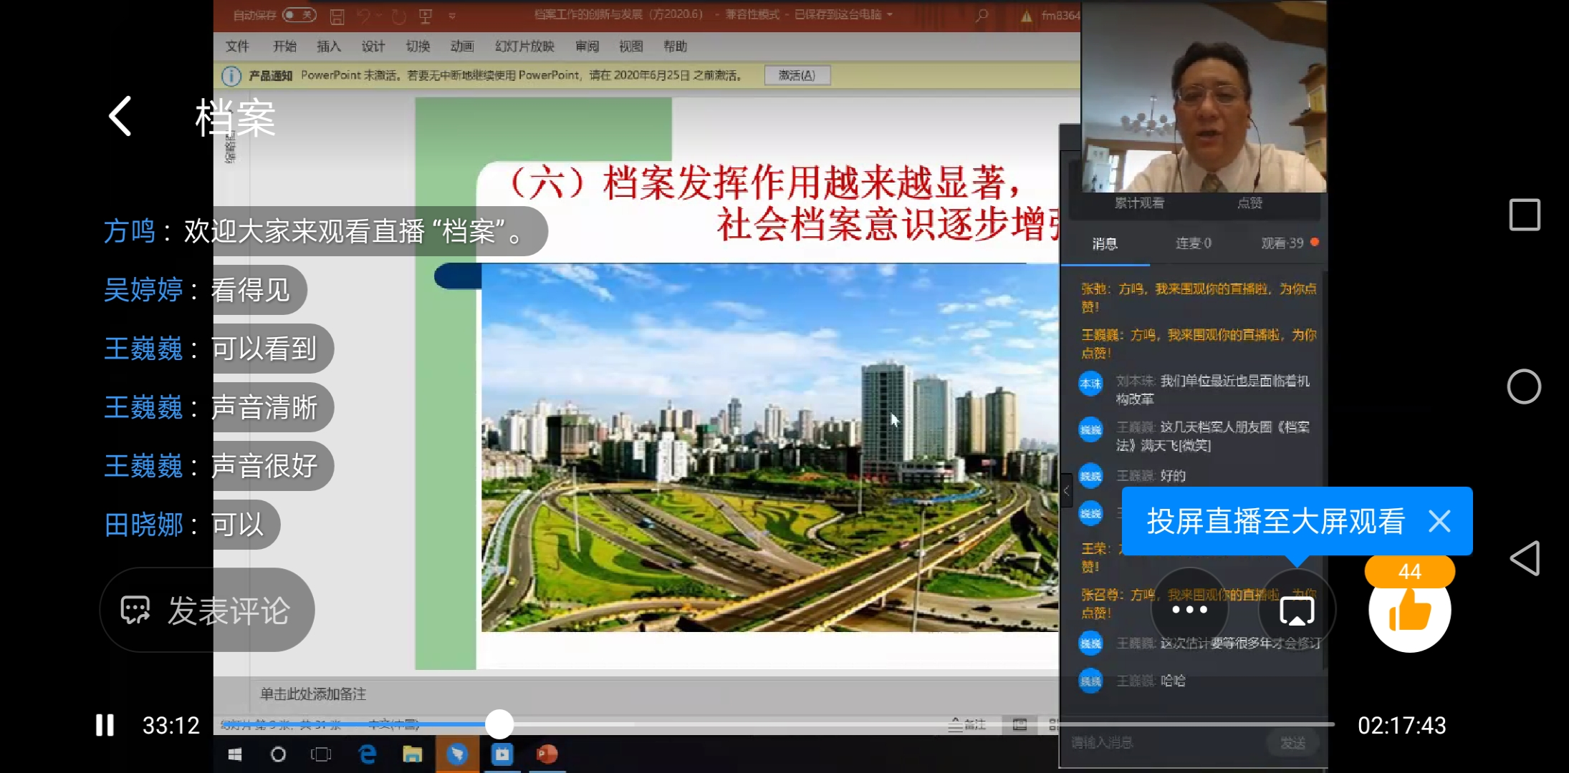Tap the Android home circle button
The image size is (1569, 773).
tap(1524, 386)
